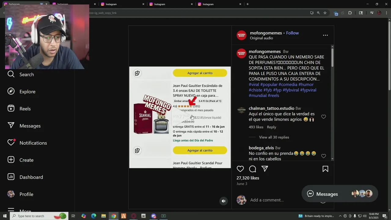Viewport: 391px width, 220px height.
Task: Open Windows notification center icon
Action: 385,216
